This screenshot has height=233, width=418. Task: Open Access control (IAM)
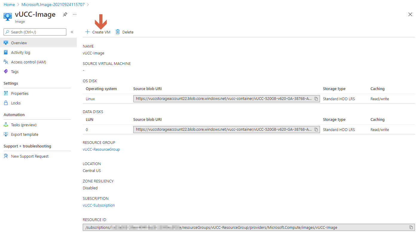[x=28, y=62]
